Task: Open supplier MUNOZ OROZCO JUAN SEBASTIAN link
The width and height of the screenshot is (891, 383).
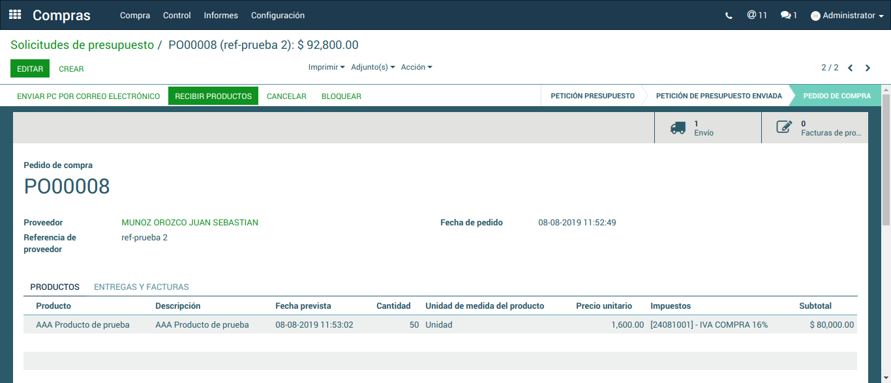Action: click(x=190, y=223)
